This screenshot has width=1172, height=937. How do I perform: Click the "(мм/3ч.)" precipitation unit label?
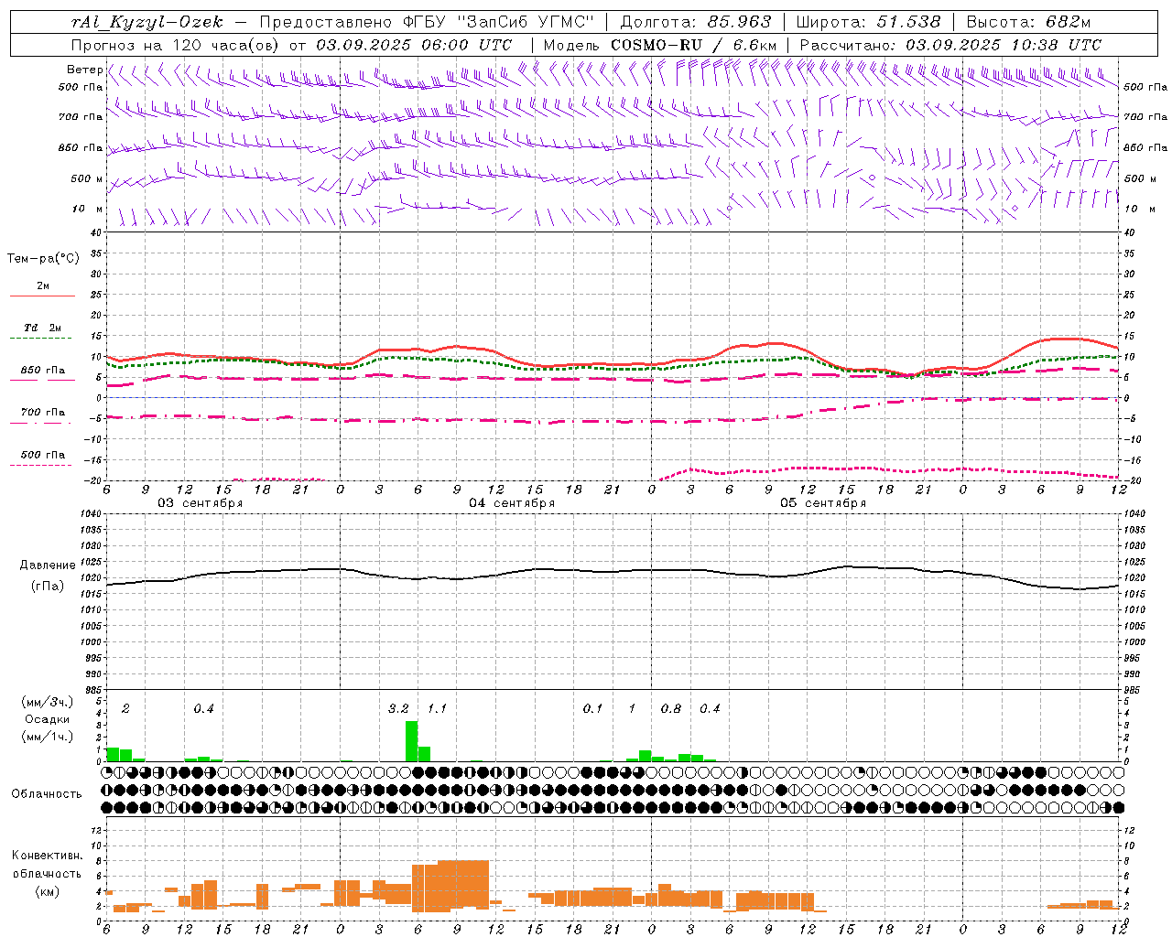48,702
